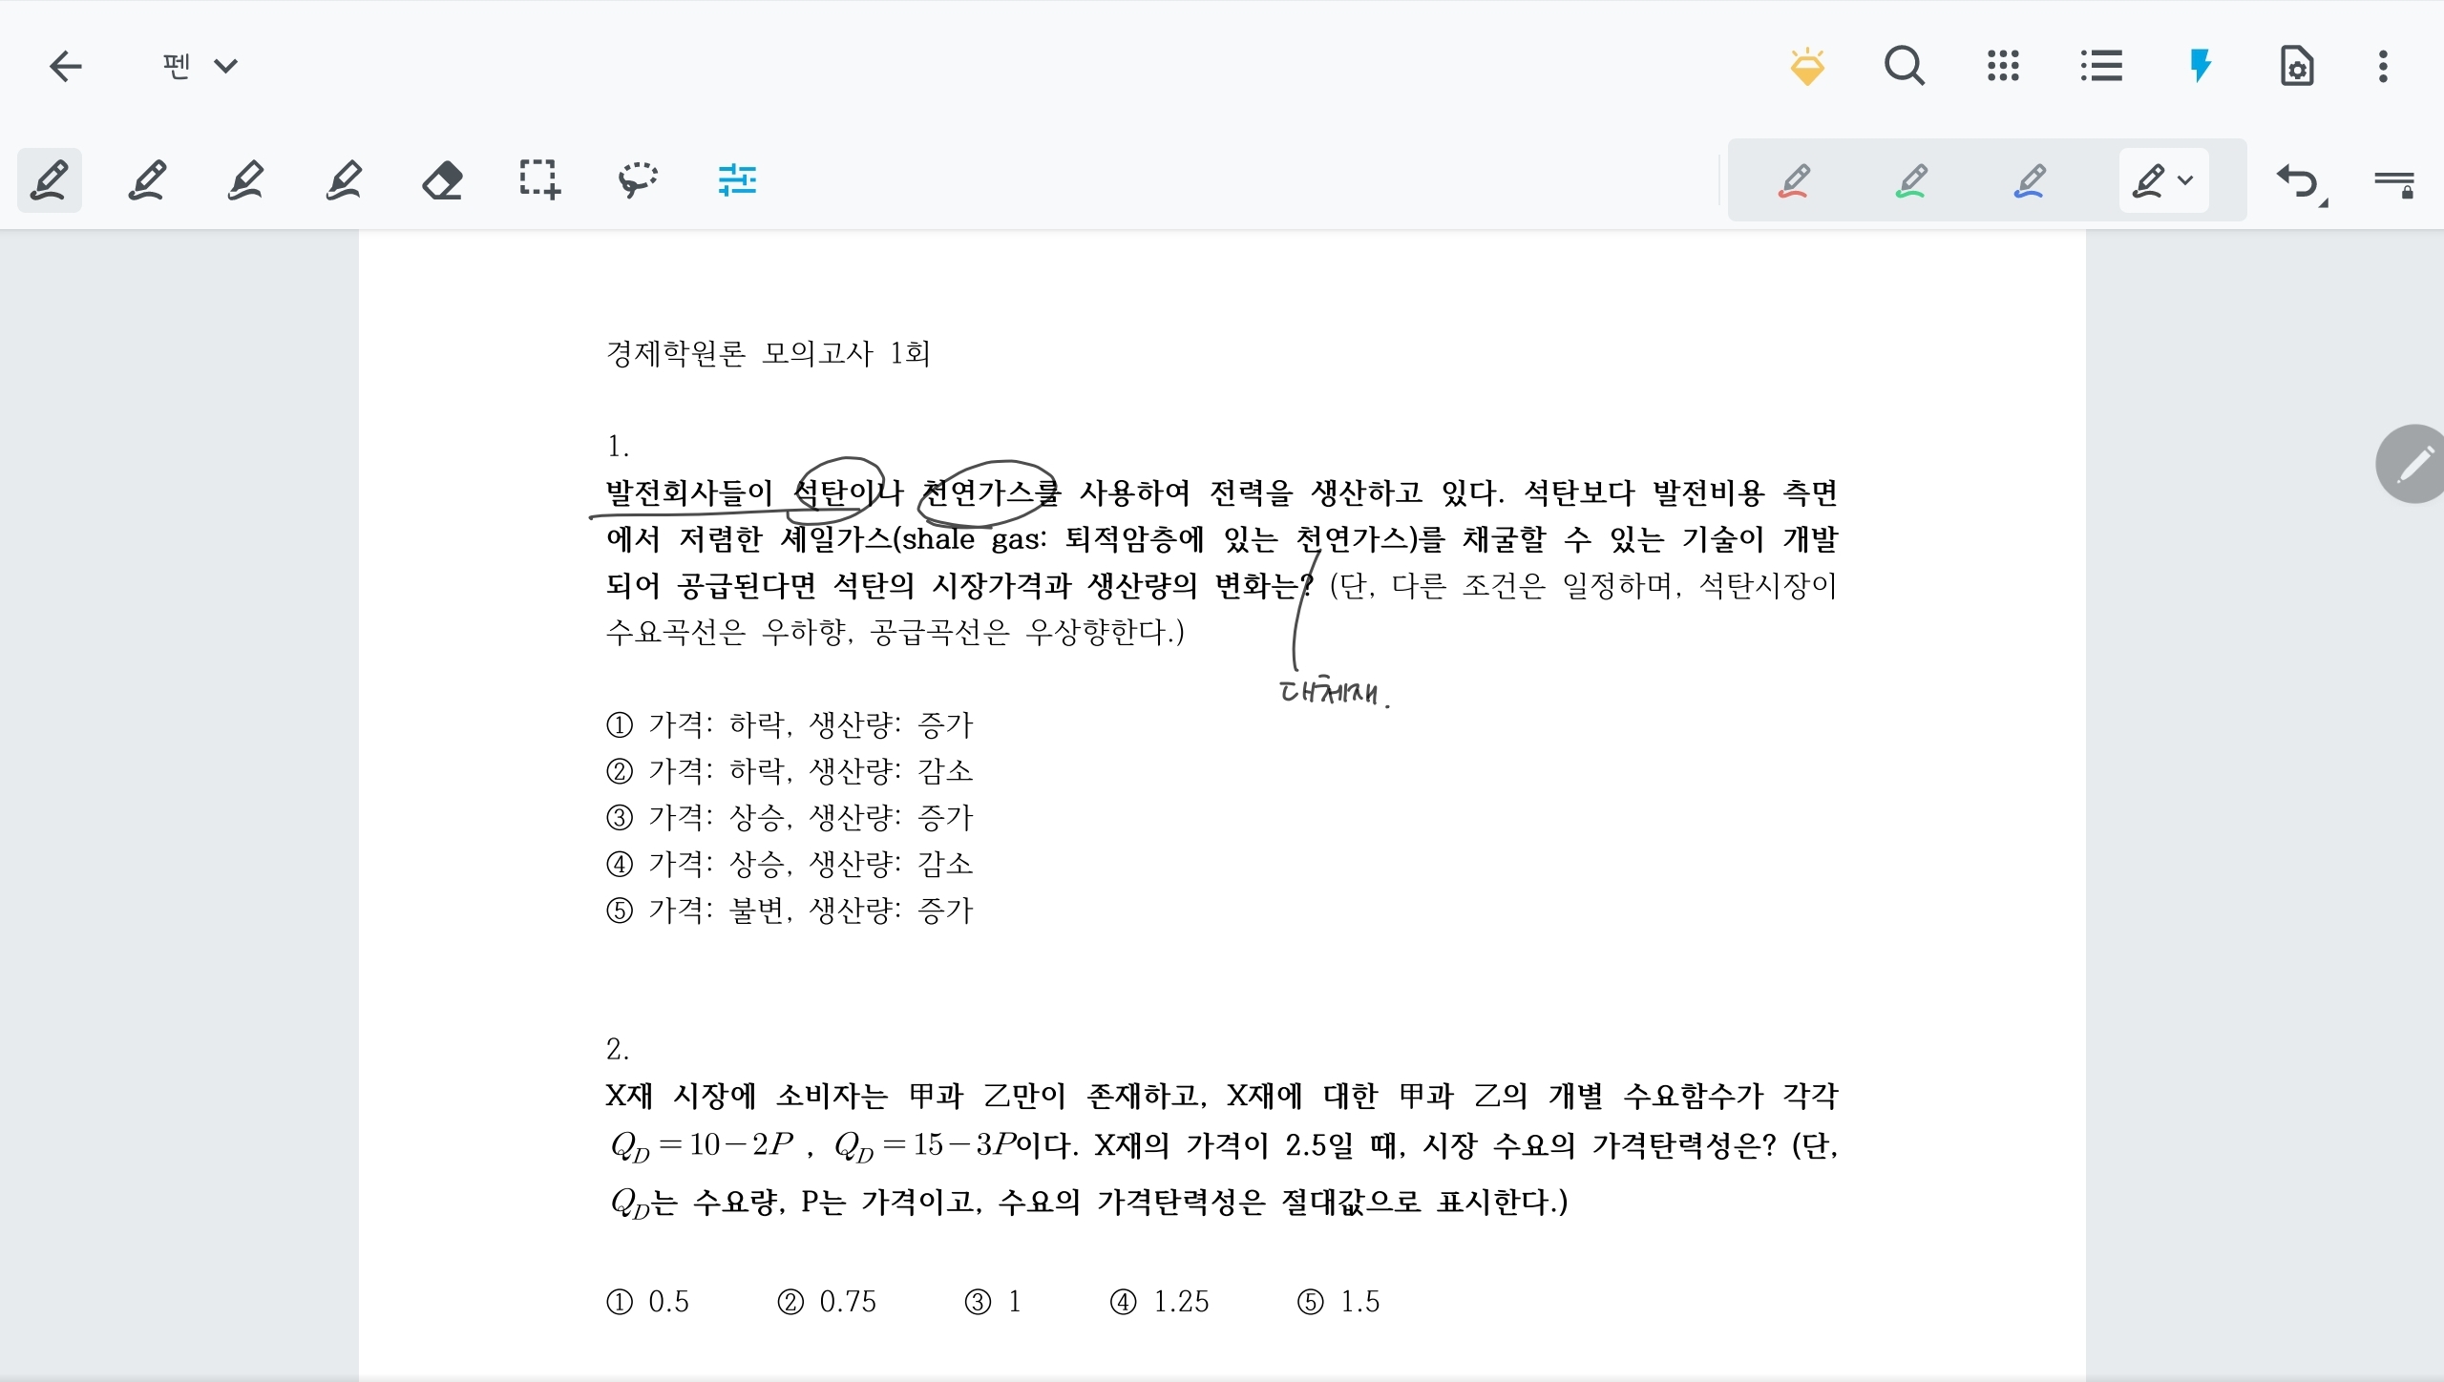The image size is (2444, 1382).
Task: Choose the lasso selection tool
Action: [x=638, y=179]
